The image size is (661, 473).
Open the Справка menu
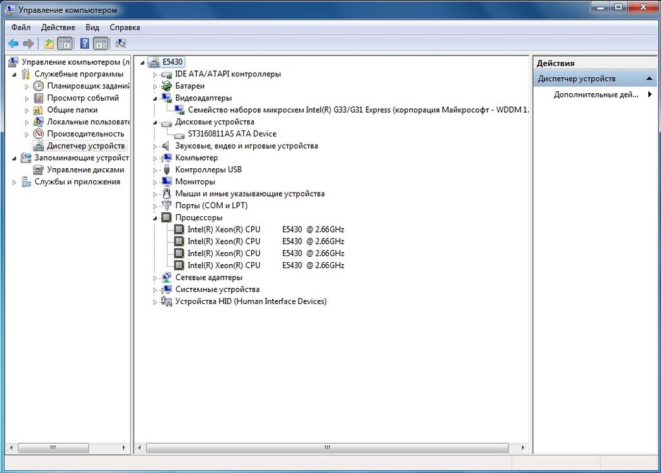[x=125, y=28]
